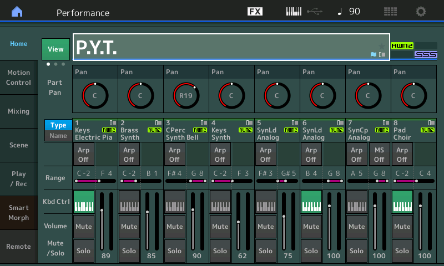Select the P.Y.T. performance name field

[x=222, y=47]
